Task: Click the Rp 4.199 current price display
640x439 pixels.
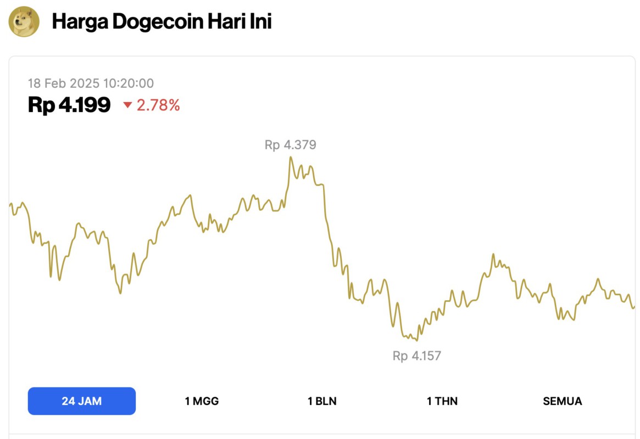Action: click(69, 104)
